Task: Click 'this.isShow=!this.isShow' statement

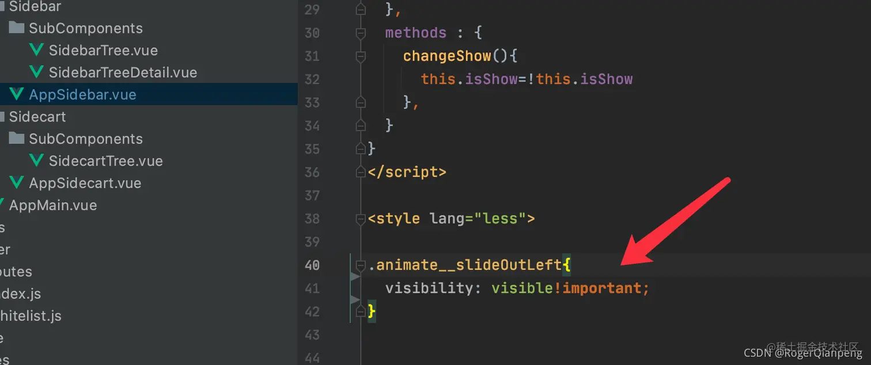Action: click(x=527, y=79)
